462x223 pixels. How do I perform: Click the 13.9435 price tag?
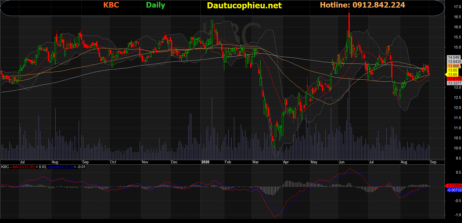454,62
